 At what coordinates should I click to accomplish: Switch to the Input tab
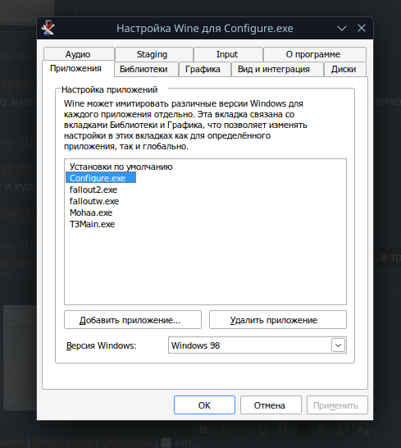pyautogui.click(x=228, y=54)
